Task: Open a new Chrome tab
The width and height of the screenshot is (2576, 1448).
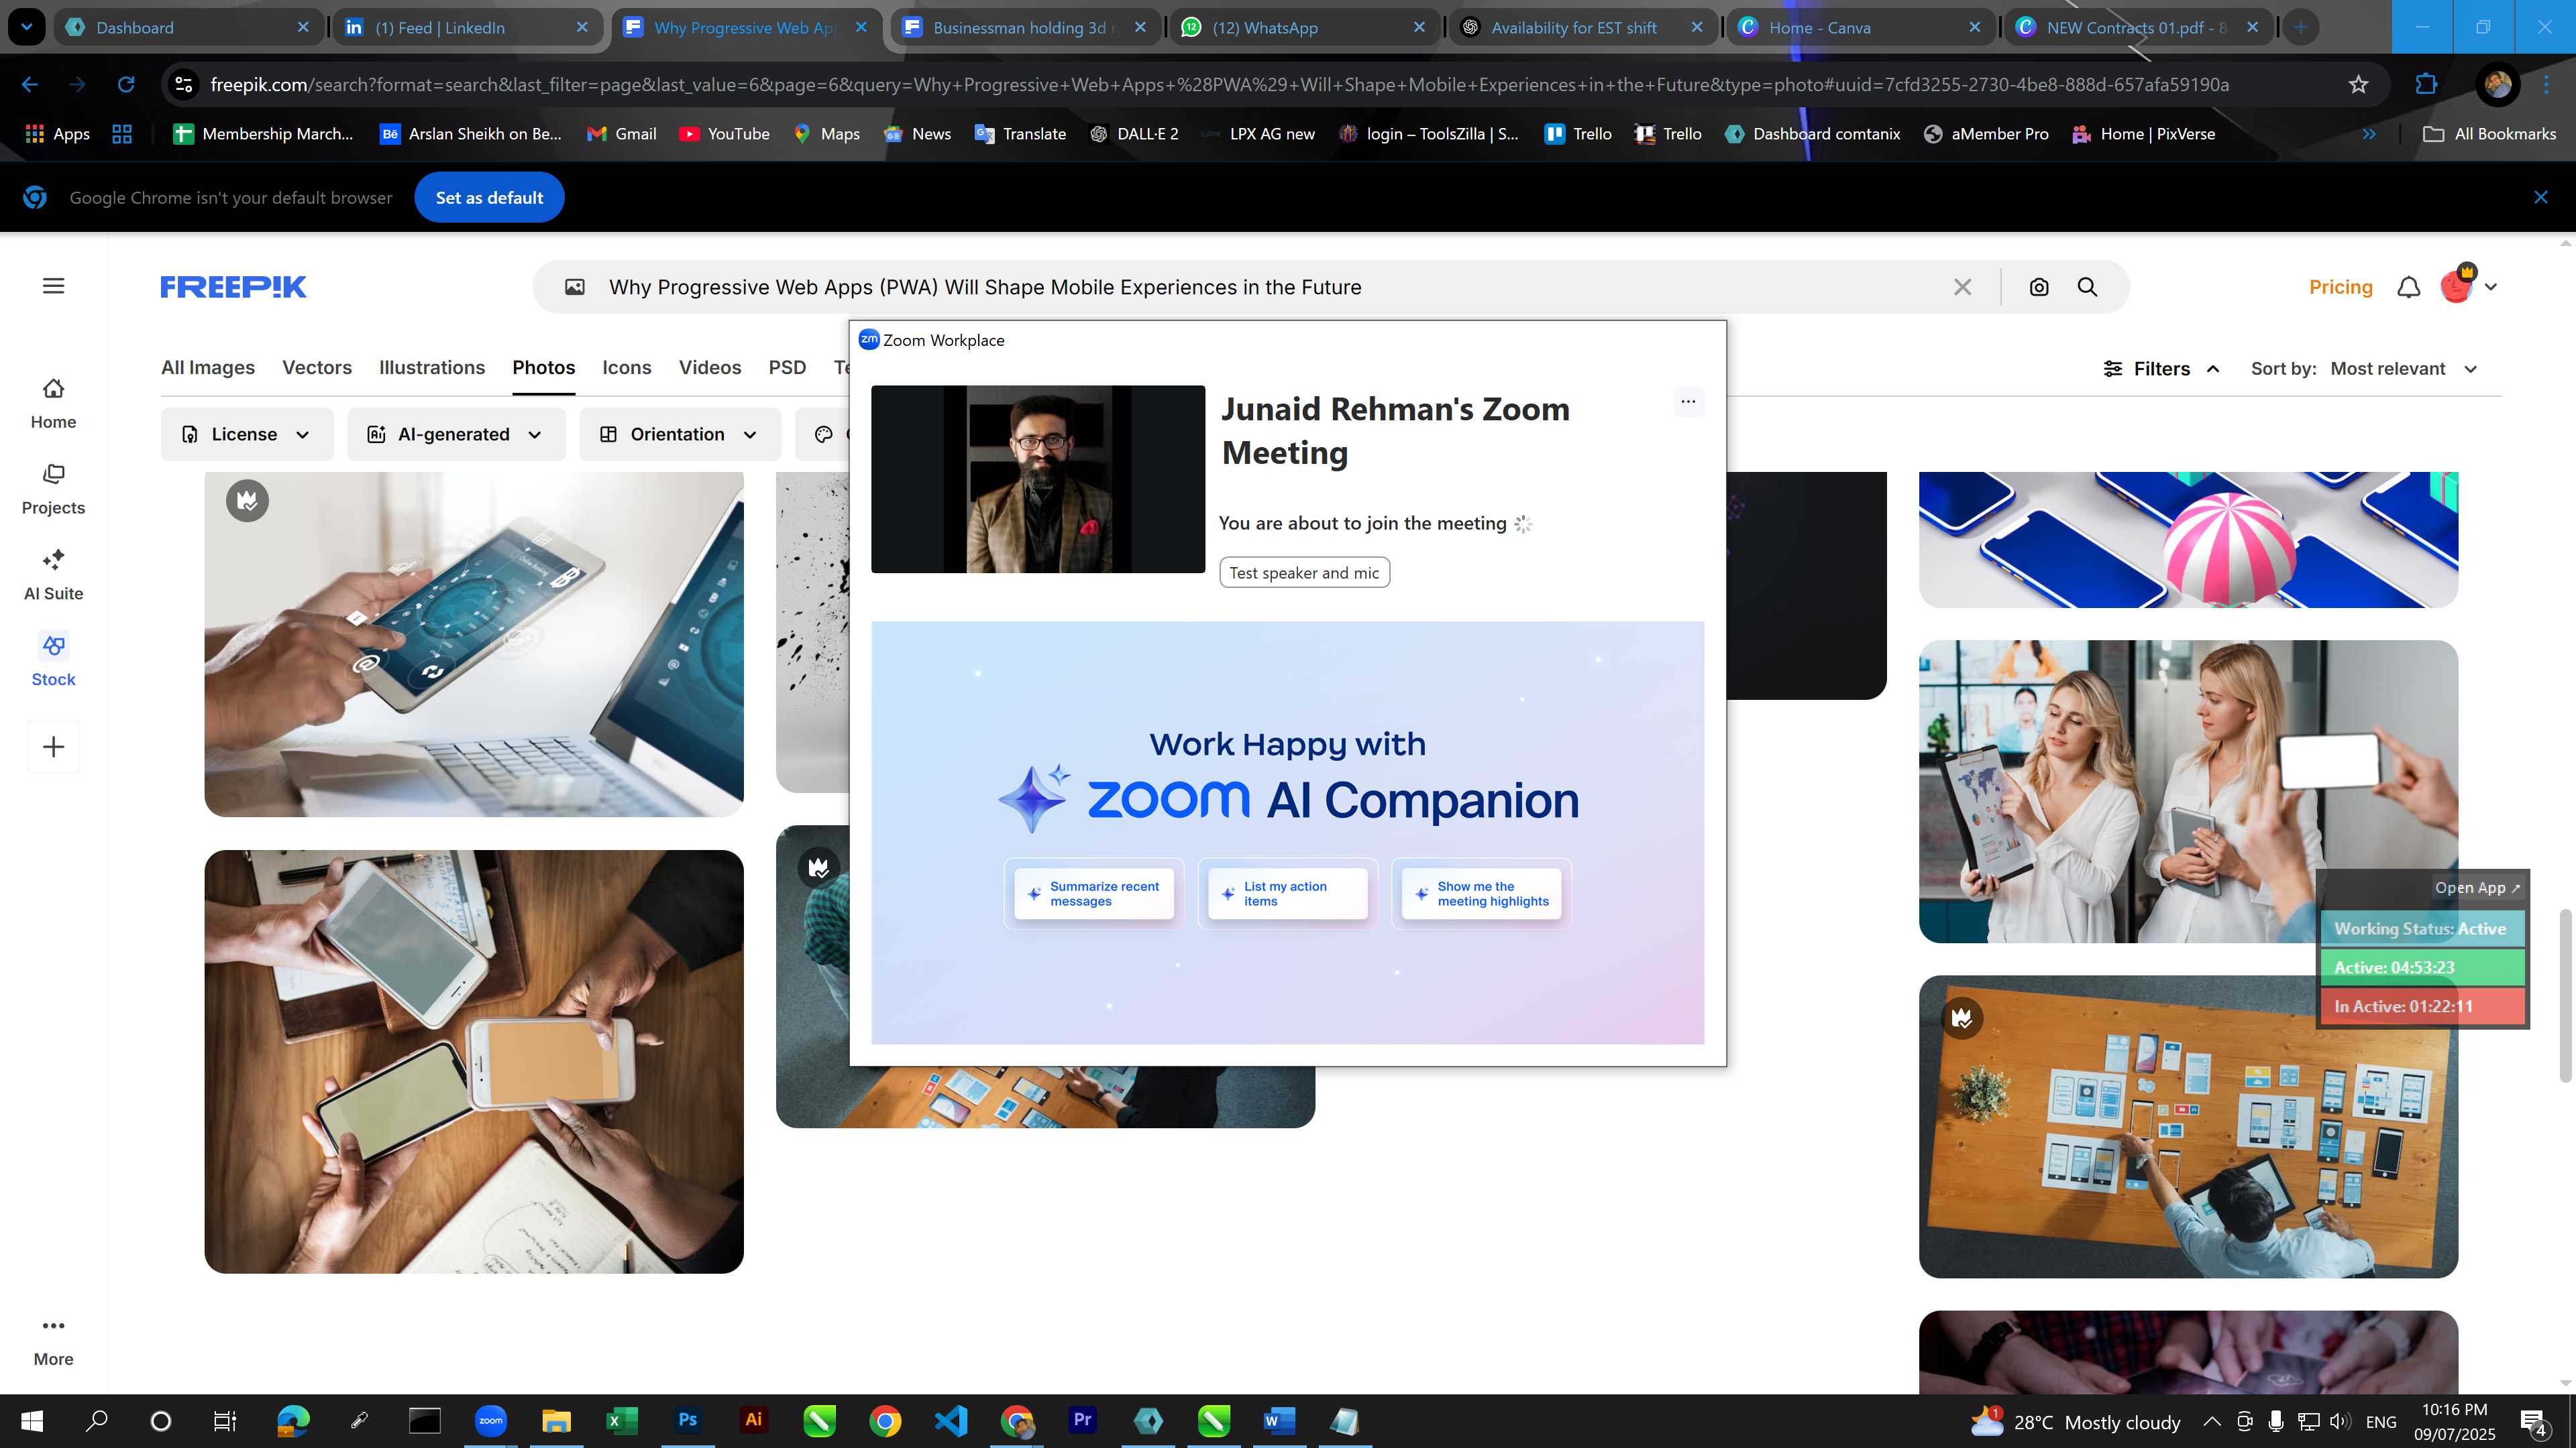Action: [x=2301, y=27]
